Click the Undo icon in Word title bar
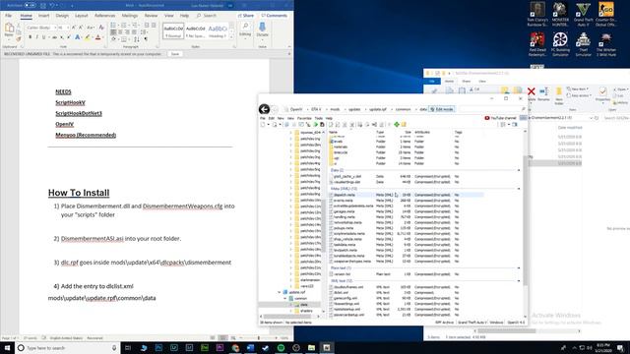Screen dimensions: 630x354 pyautogui.click(x=52, y=6)
